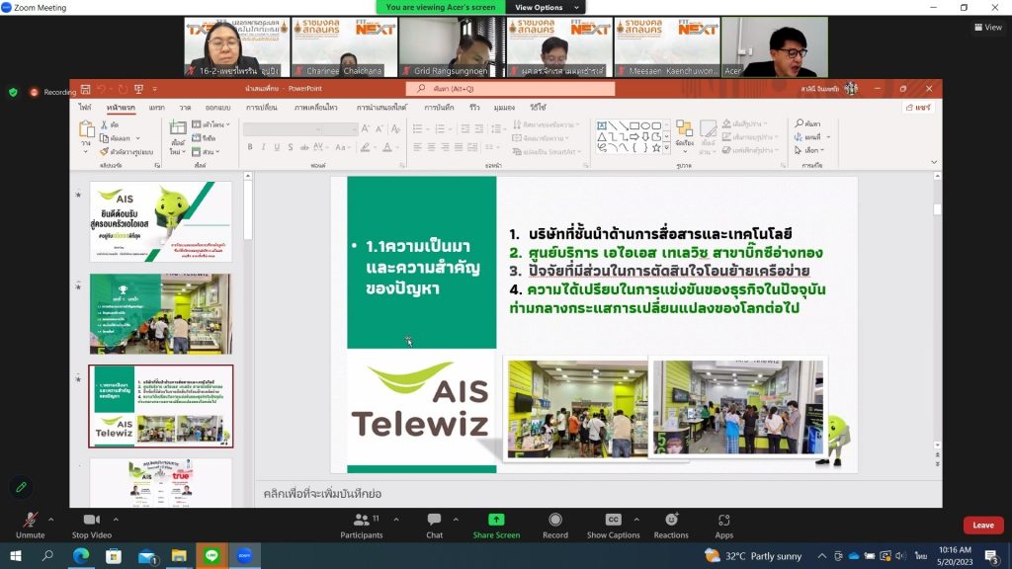Expand the View Options dropdown
This screenshot has width=1012, height=569.
539,7
